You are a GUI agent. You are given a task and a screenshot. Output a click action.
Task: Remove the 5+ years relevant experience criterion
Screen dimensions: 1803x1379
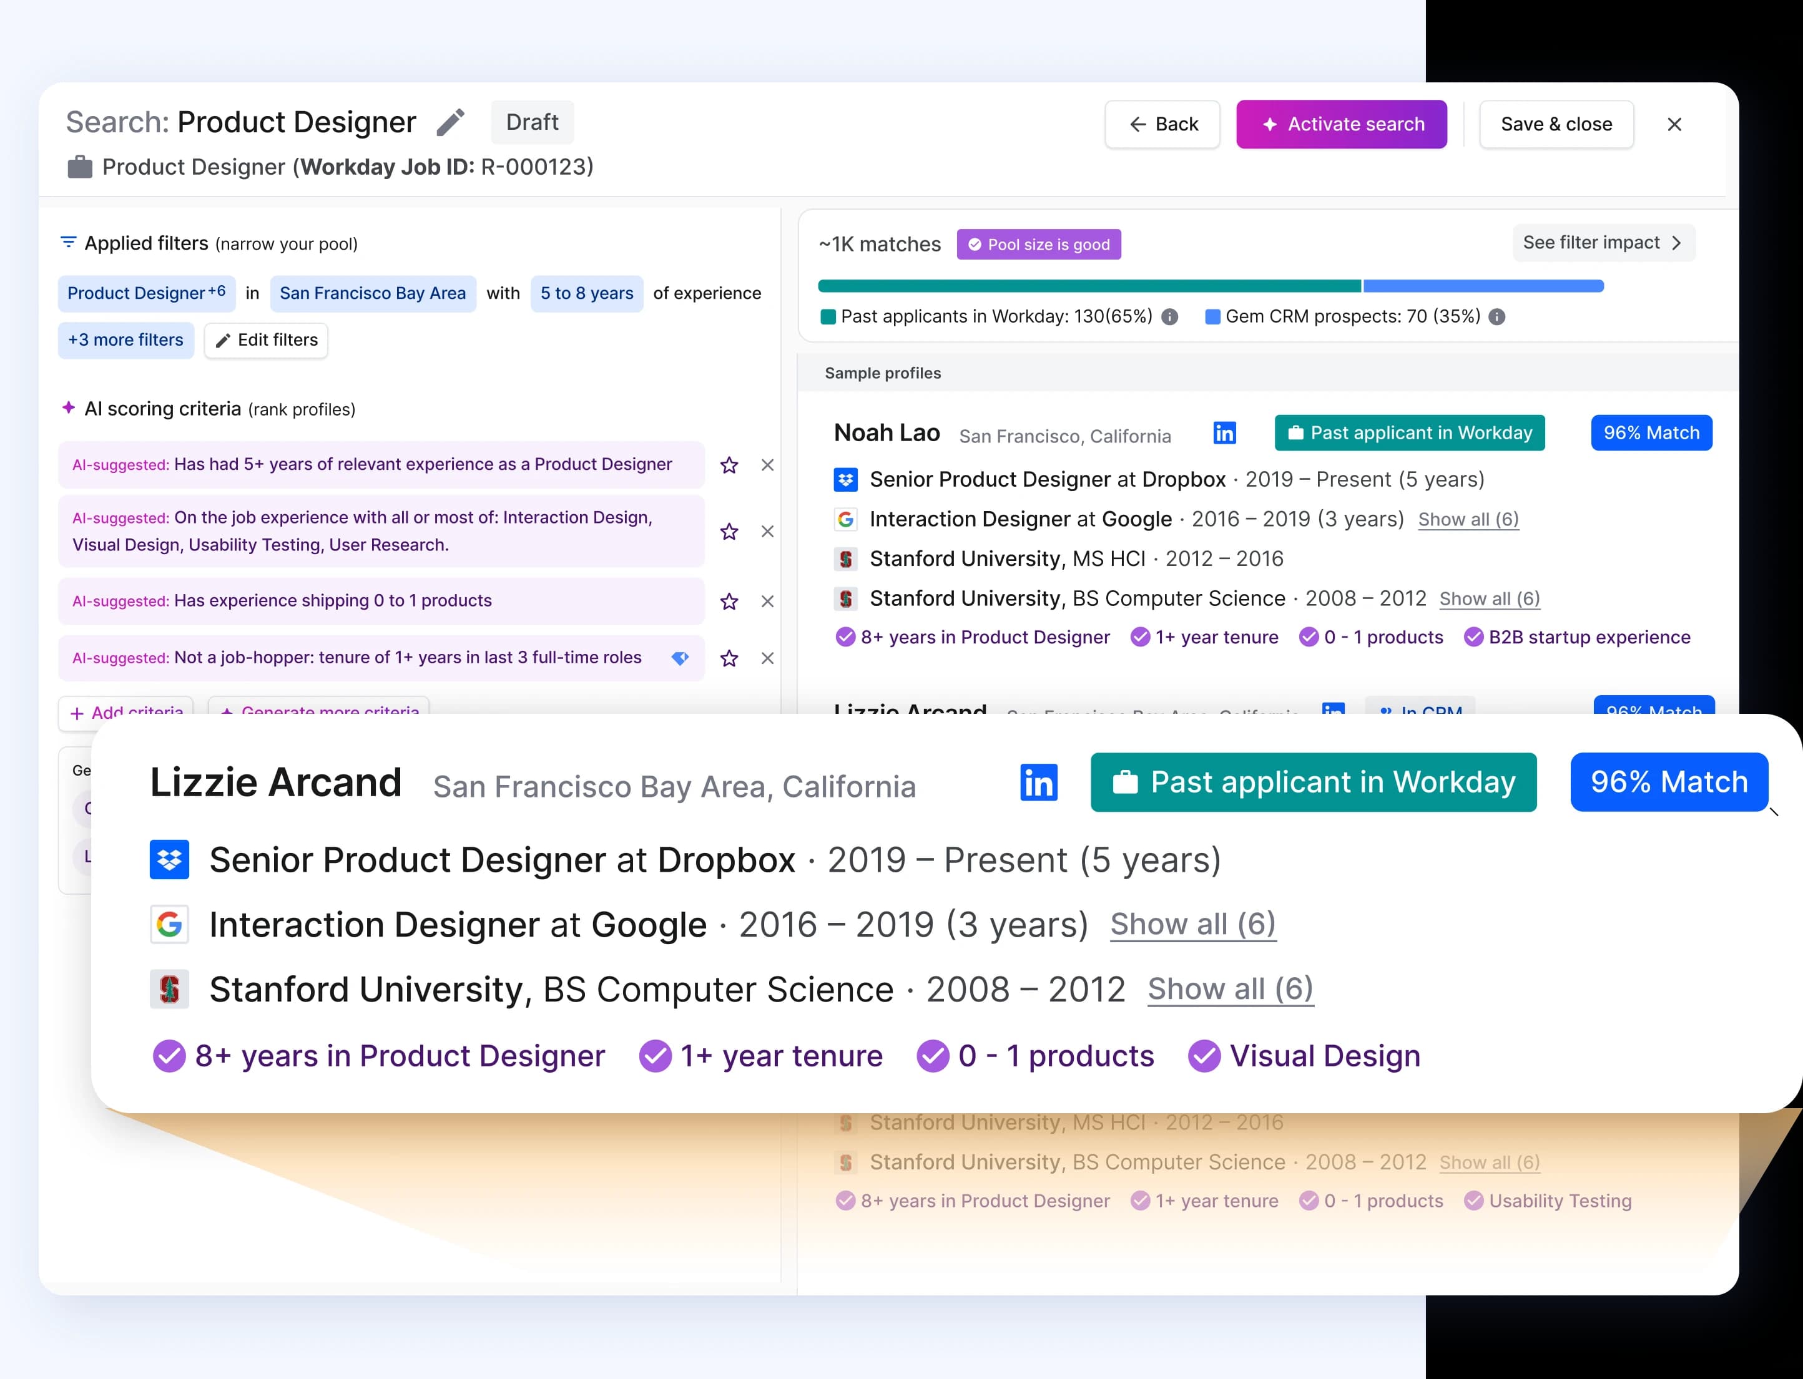pos(767,465)
